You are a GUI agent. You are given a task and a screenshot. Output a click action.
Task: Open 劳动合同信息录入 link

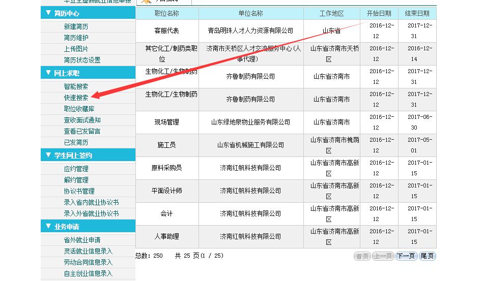click(88, 262)
